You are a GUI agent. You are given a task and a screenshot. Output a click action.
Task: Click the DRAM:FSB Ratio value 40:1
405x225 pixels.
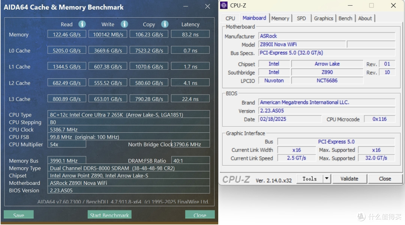190,160
